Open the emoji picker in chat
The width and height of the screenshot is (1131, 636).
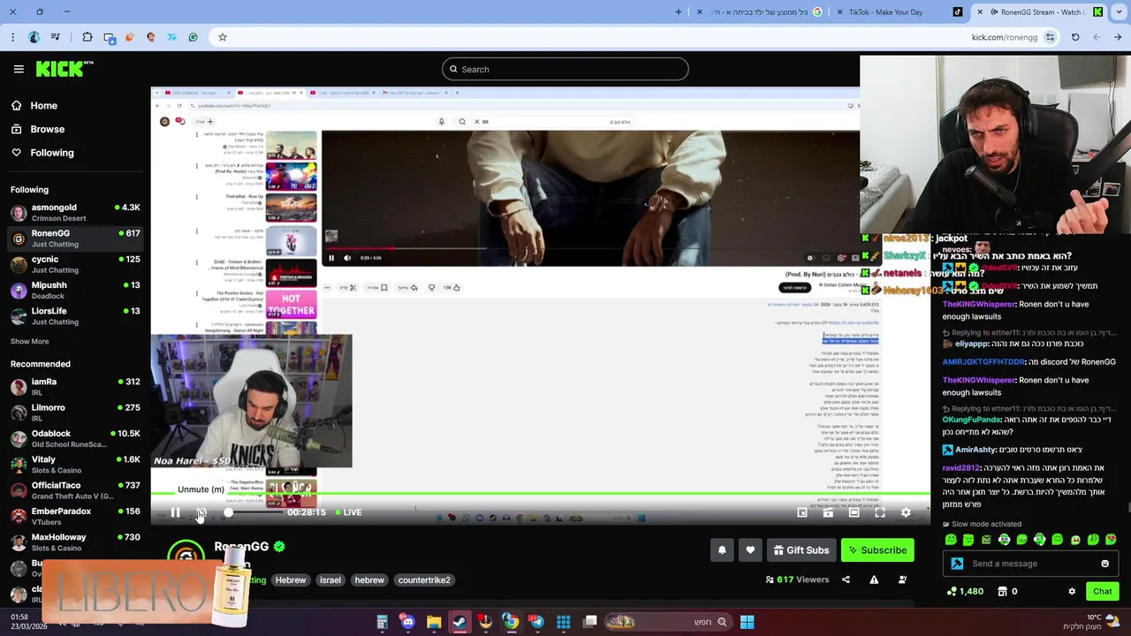[1104, 564]
